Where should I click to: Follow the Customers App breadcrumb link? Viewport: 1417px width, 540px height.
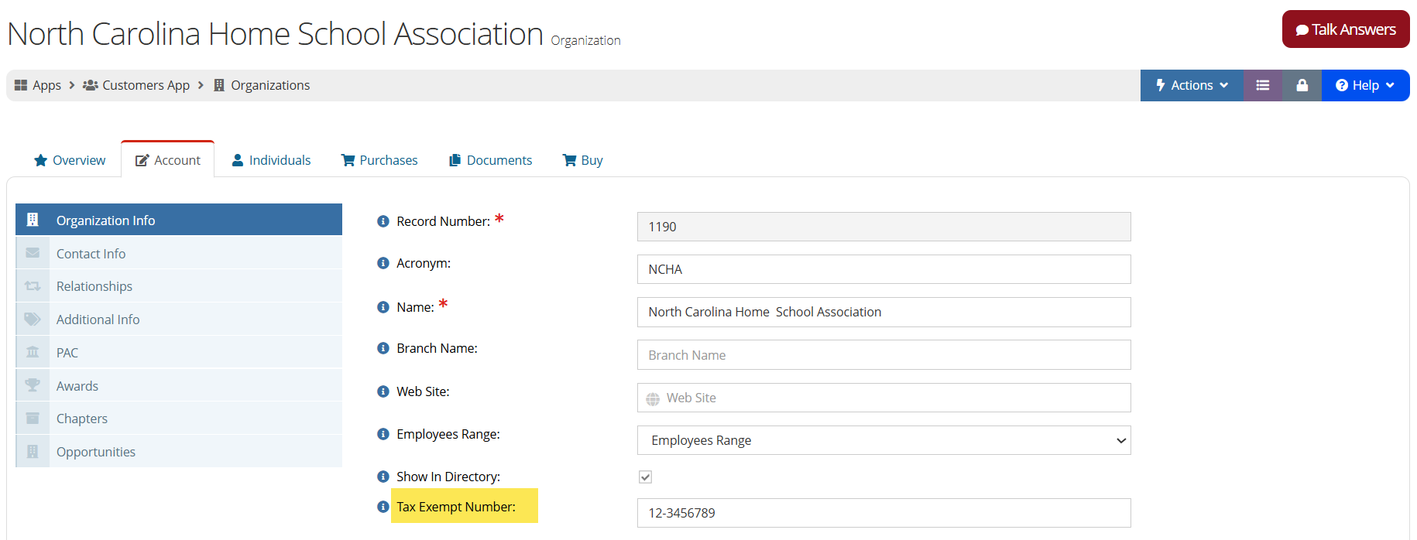[x=146, y=85]
